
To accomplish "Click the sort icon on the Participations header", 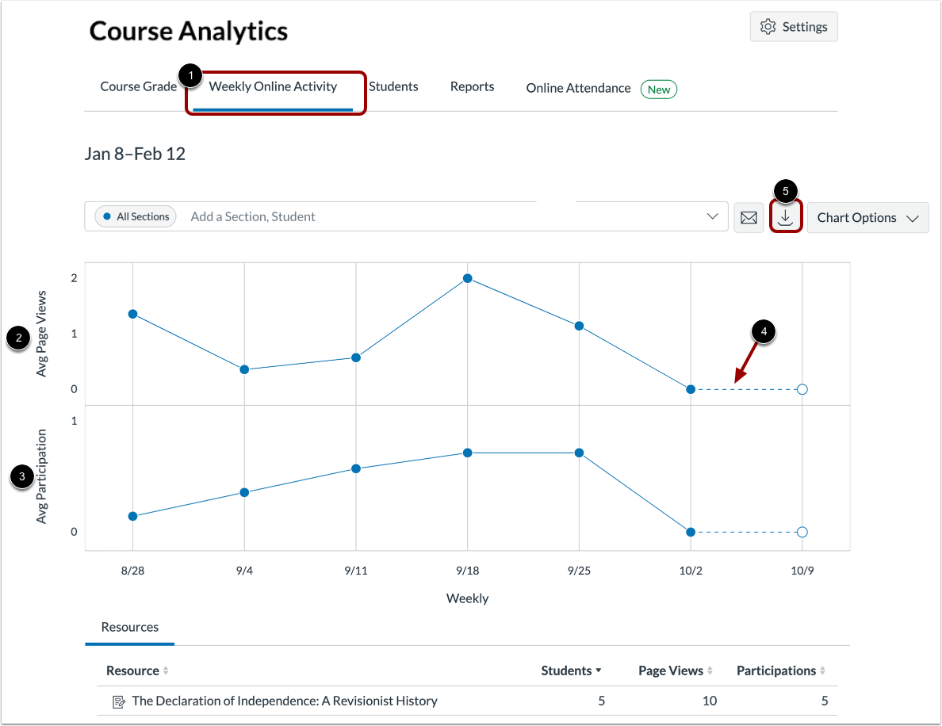I will 824,670.
